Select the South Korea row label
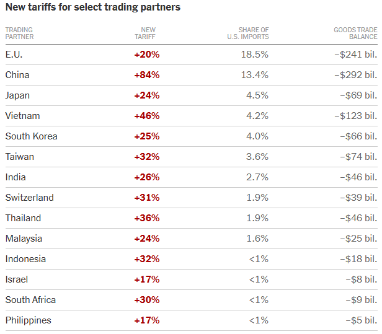This screenshot has width=382, height=334. coord(31,136)
